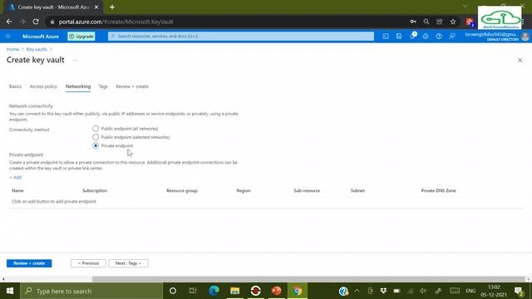Open the Azure portal hamburger menu

coord(8,37)
